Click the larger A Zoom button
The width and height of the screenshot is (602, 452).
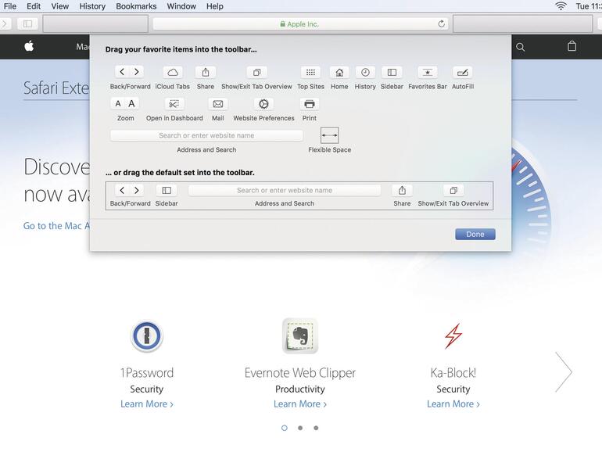[x=131, y=104]
